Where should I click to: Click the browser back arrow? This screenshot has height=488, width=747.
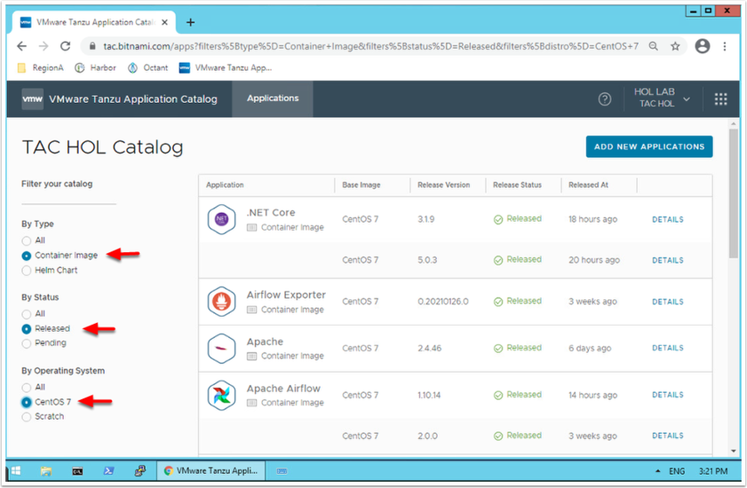[x=22, y=46]
